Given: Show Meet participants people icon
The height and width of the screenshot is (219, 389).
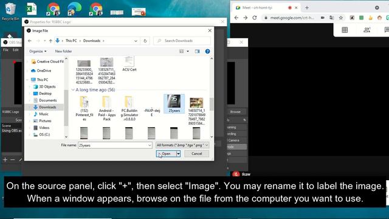Looking at the screenshot, I should 367,30.
